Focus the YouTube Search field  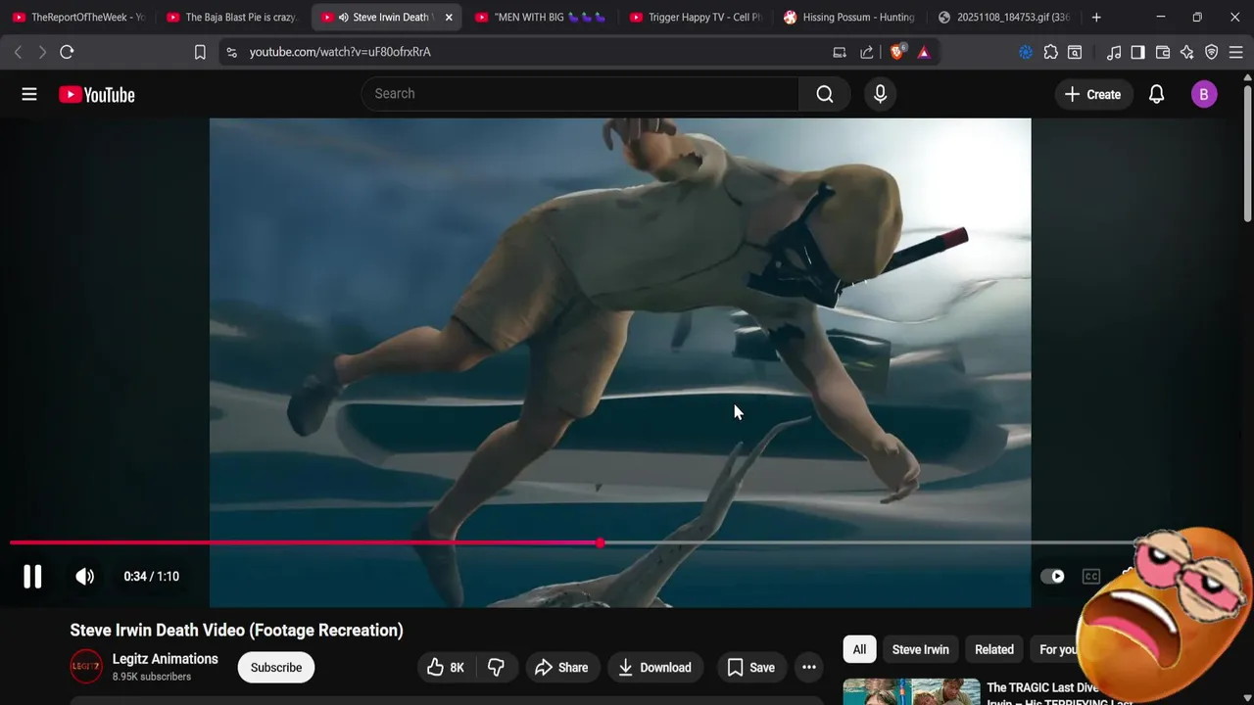(581, 94)
